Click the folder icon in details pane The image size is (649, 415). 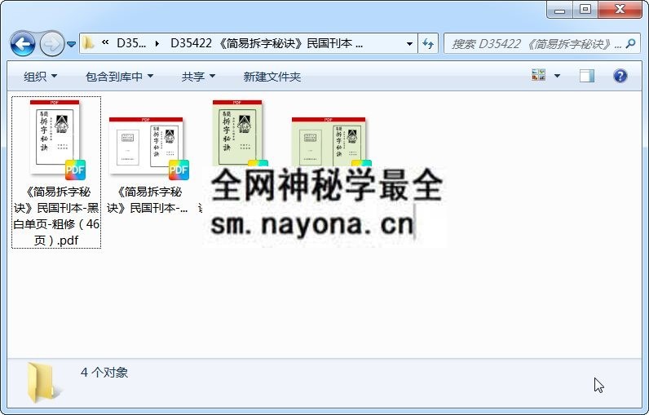tap(43, 382)
